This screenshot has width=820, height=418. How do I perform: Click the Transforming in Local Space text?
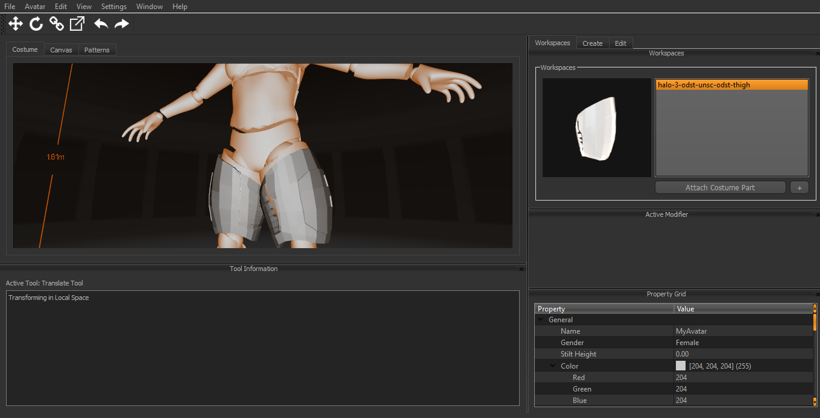tap(49, 298)
